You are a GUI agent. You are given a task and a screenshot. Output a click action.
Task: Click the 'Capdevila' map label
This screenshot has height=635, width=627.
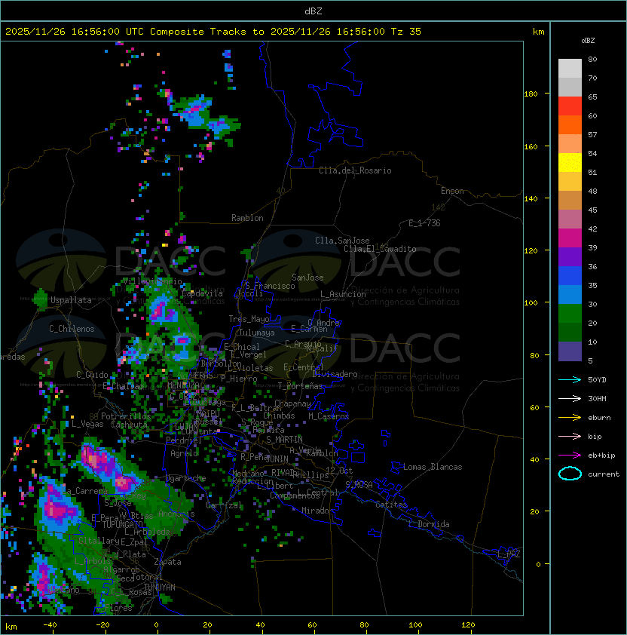(202, 293)
